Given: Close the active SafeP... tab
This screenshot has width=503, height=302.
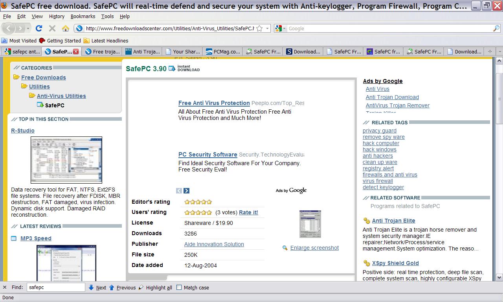Looking at the screenshot, I should tap(76, 52).
